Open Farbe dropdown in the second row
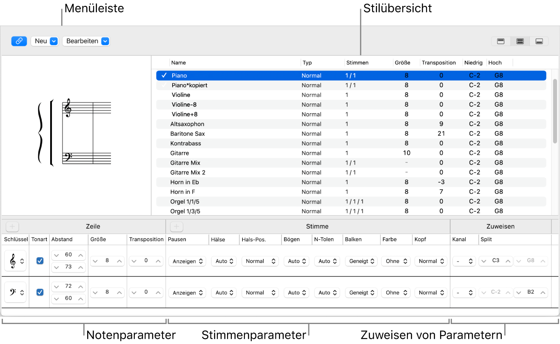 [x=395, y=293]
